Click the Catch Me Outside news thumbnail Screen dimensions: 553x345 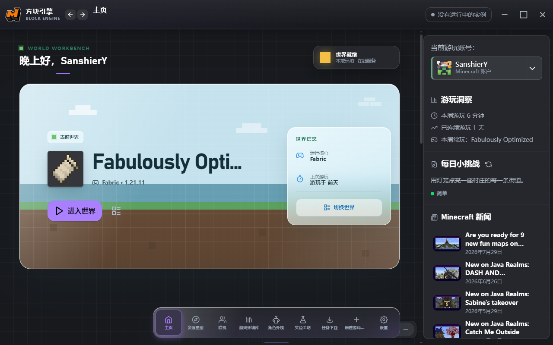tap(447, 332)
